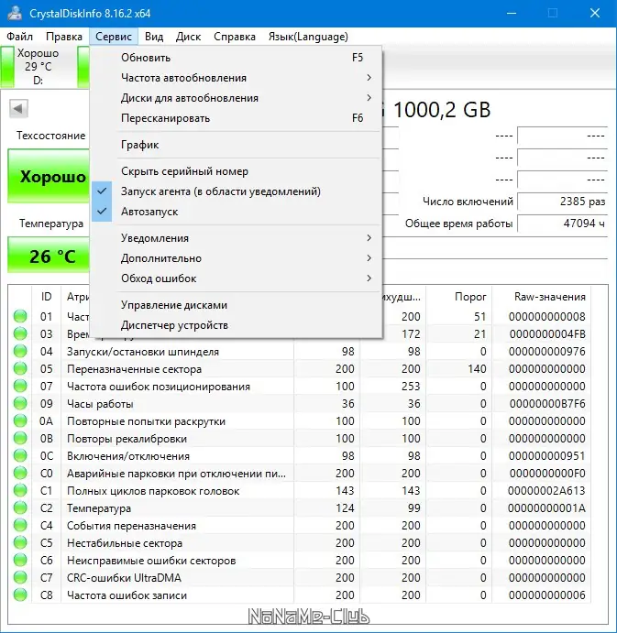The height and width of the screenshot is (633, 617).
Task: Click green status icon for attribute C0
Action: coord(20,473)
